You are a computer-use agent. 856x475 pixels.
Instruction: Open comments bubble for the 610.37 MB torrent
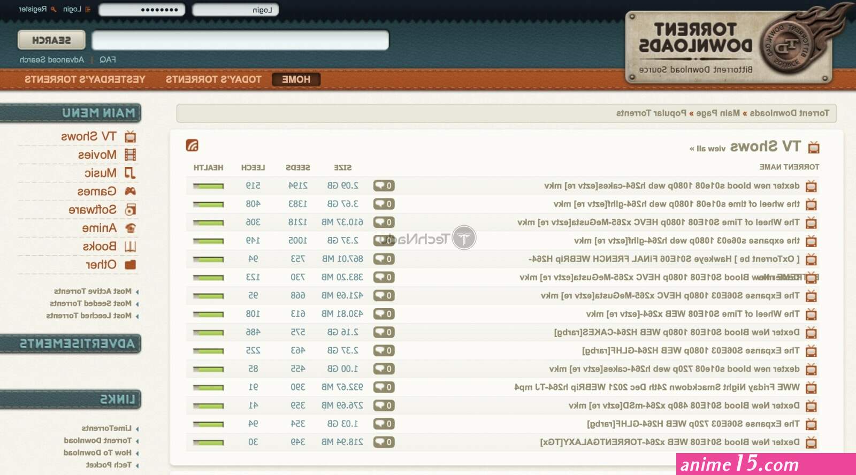tap(384, 222)
